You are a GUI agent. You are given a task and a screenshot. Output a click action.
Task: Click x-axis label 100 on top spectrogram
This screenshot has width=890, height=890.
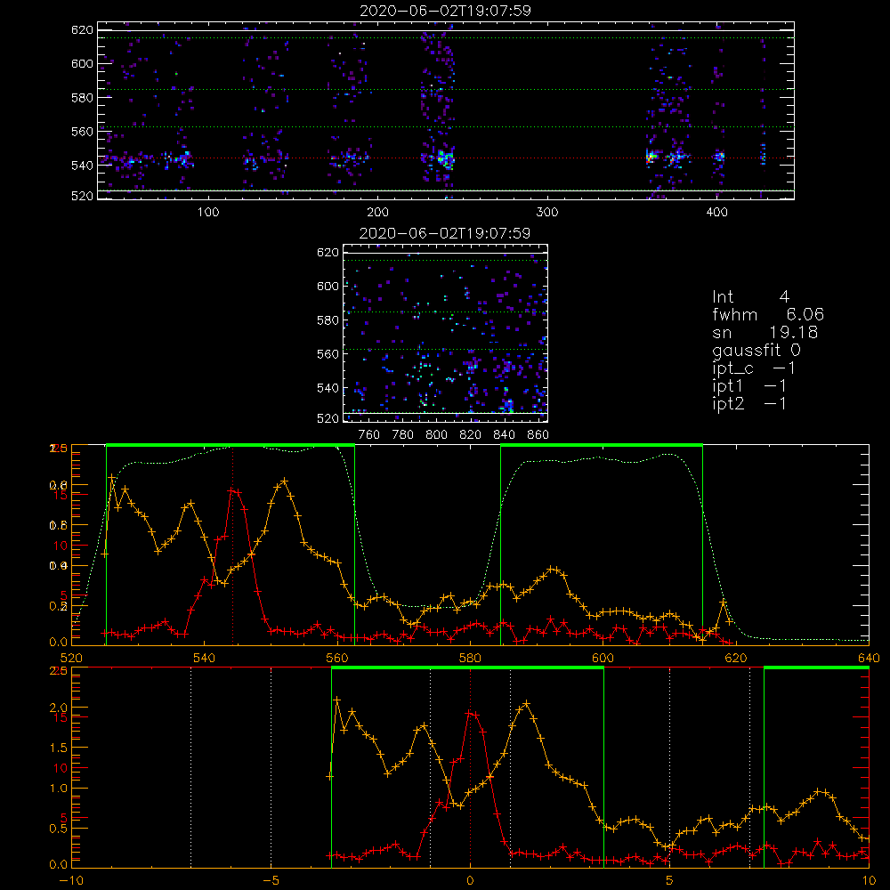tap(208, 213)
